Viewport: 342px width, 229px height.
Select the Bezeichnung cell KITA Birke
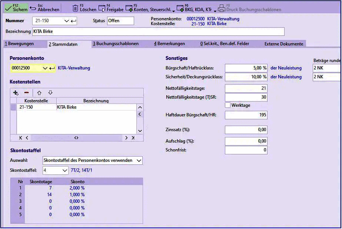coord(96,107)
